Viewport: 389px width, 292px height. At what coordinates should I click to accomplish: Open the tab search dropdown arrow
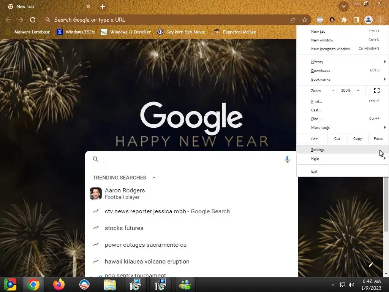point(344,7)
